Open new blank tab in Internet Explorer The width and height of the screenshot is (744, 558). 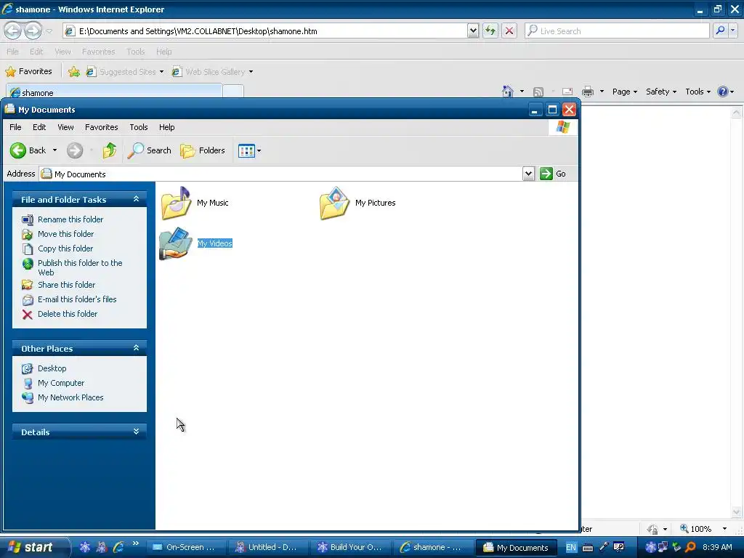point(233,92)
